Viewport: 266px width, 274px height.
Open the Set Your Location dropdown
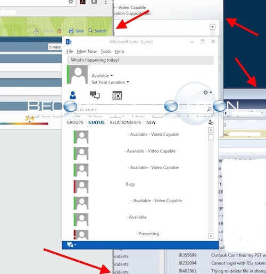click(x=110, y=82)
